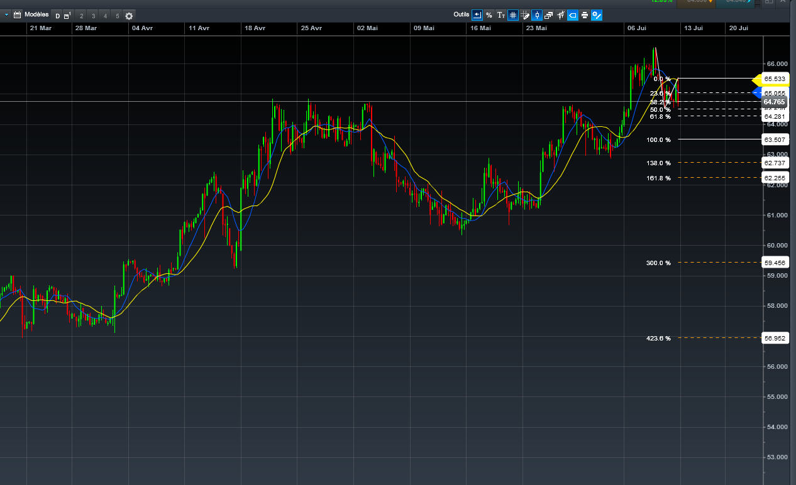Screen dimensions: 796x485
Task: Toggle the return-arrow autoscroll button
Action: pyautogui.click(x=477, y=15)
